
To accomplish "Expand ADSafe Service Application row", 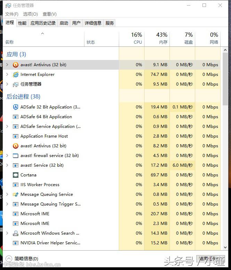I will 7,127.
